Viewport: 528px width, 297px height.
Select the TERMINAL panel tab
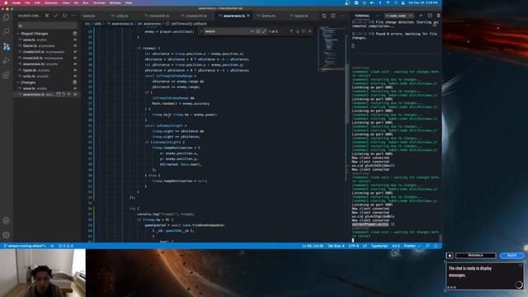pos(362,16)
